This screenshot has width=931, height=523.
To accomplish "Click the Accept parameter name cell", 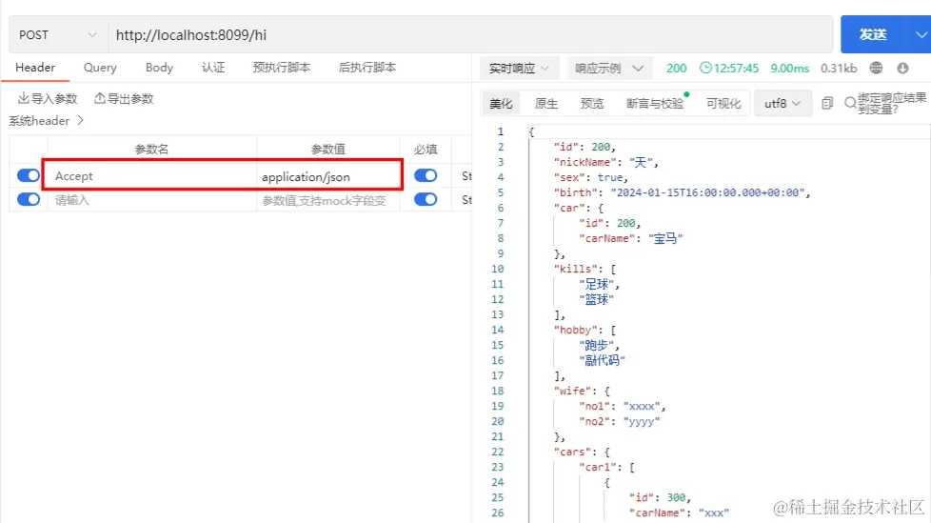I will 151,176.
